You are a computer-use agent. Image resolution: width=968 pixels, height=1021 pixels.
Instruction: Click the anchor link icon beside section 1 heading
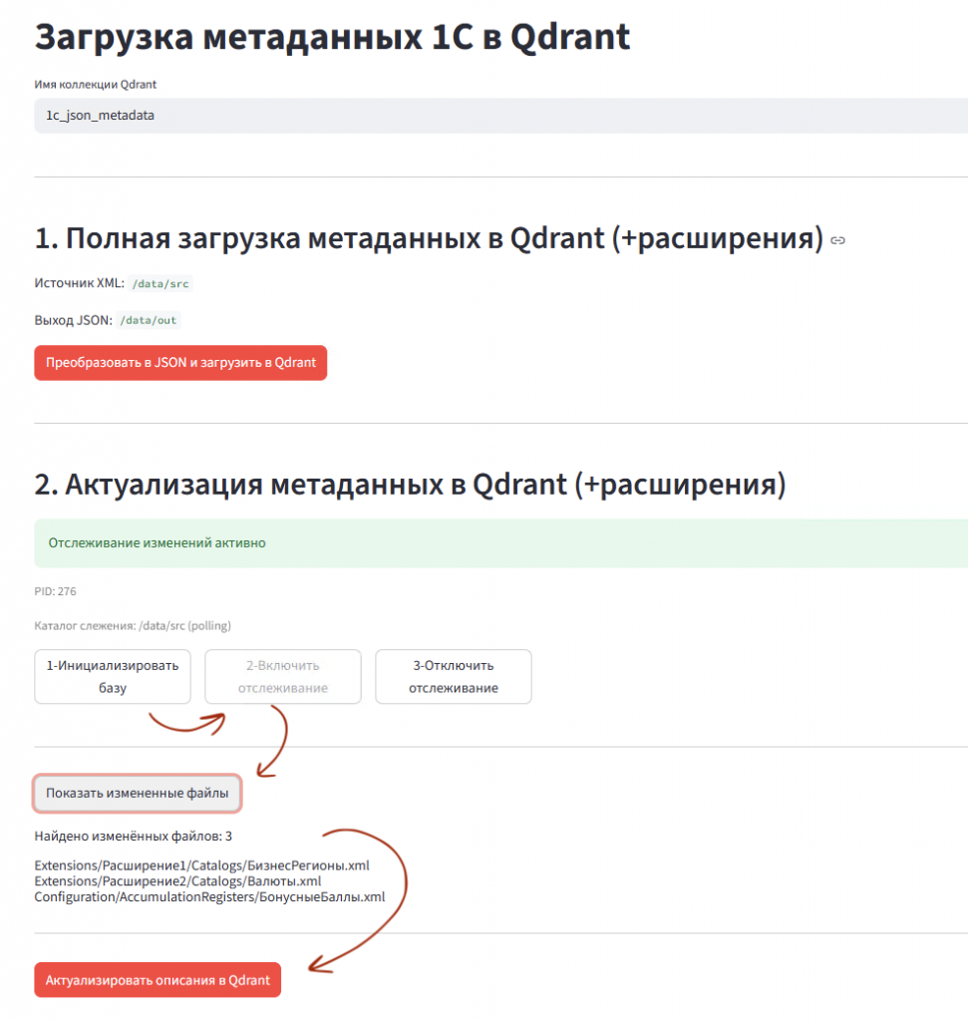(x=837, y=239)
